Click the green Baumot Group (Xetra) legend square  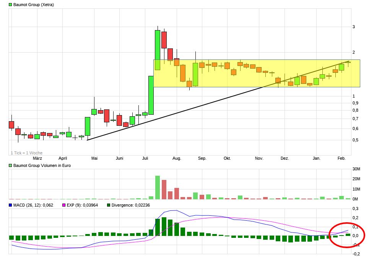pyautogui.click(x=10, y=5)
